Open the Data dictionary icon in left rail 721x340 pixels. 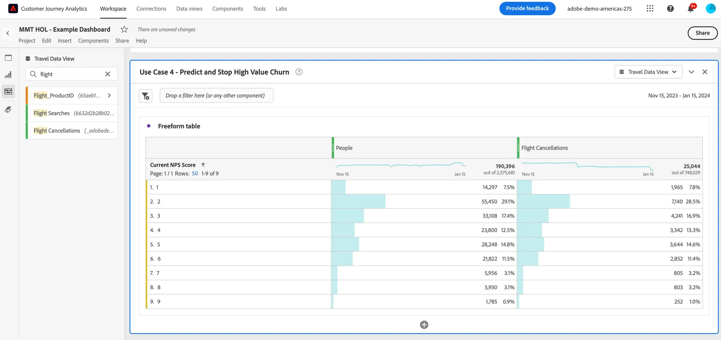[8, 109]
